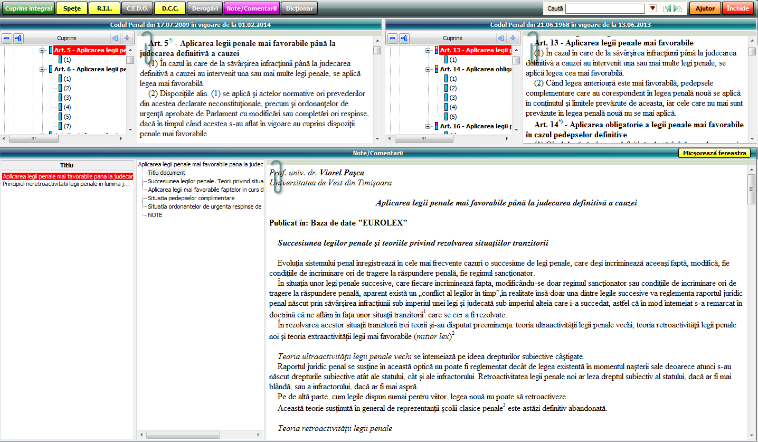
Task: Click the colored marker icon beside Art. 14
Action: pyautogui.click(x=437, y=69)
